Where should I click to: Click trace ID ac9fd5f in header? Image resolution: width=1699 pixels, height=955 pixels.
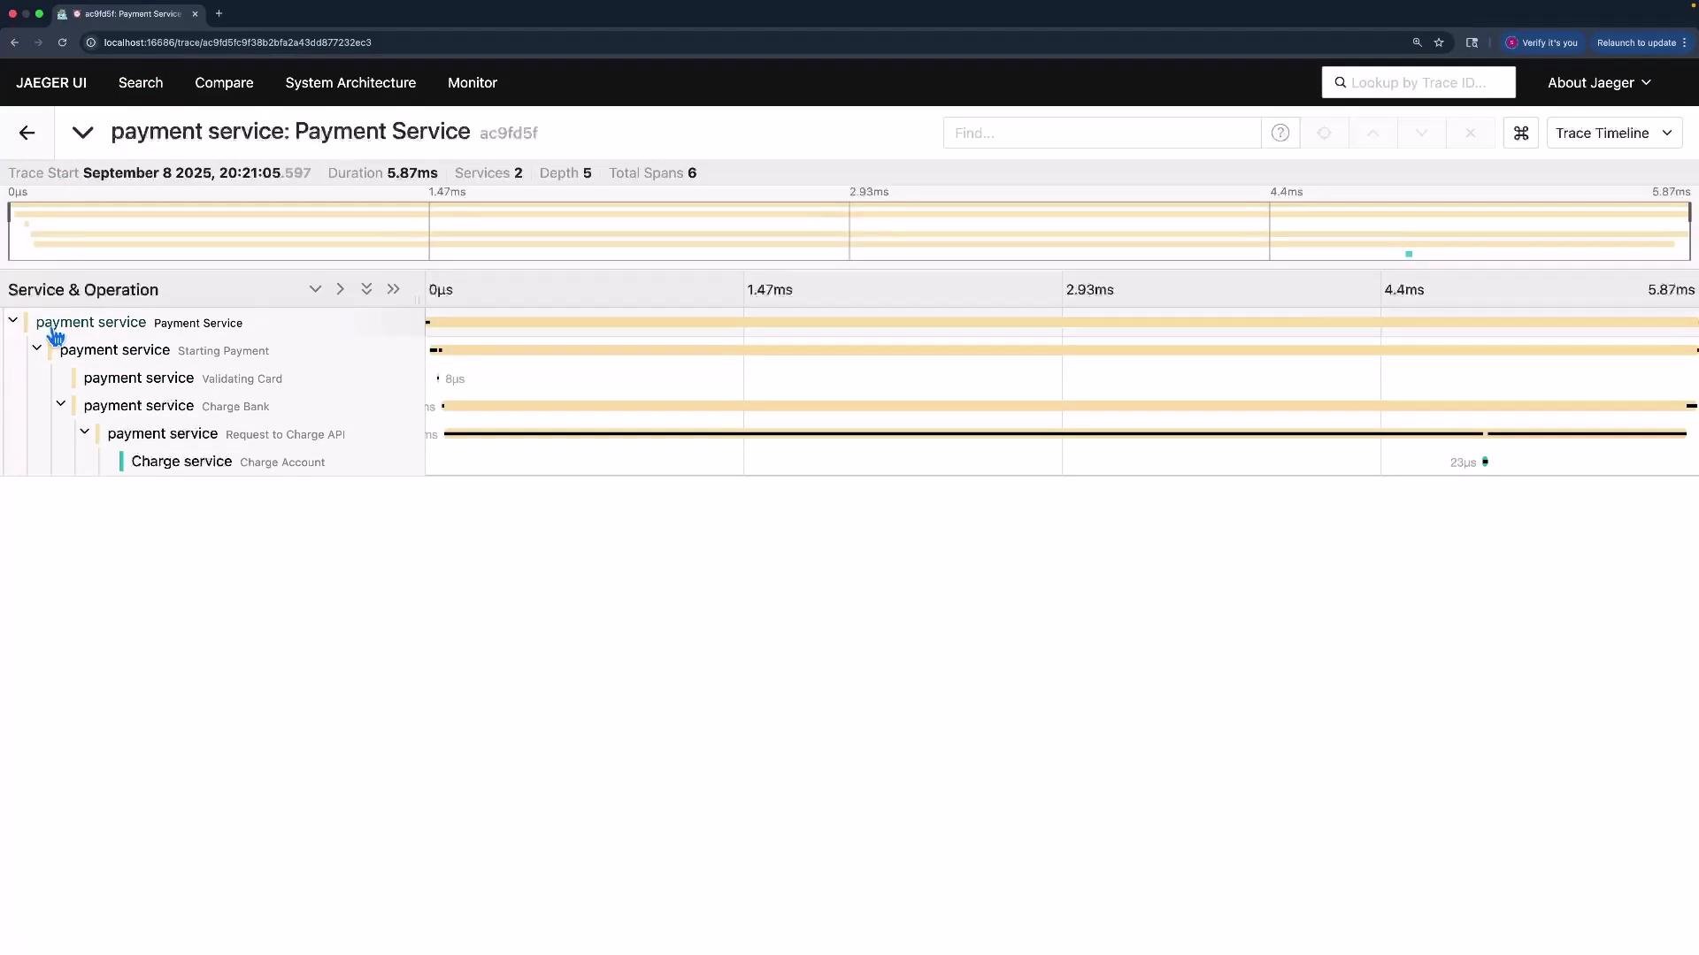coord(509,133)
